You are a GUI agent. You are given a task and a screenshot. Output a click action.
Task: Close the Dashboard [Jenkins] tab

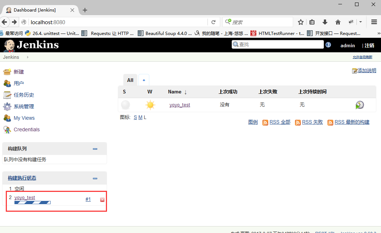click(72, 10)
